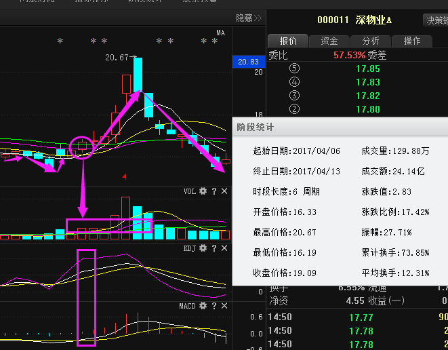Click the small red triangle marker below candles
448x350 pixels.
click(x=125, y=176)
